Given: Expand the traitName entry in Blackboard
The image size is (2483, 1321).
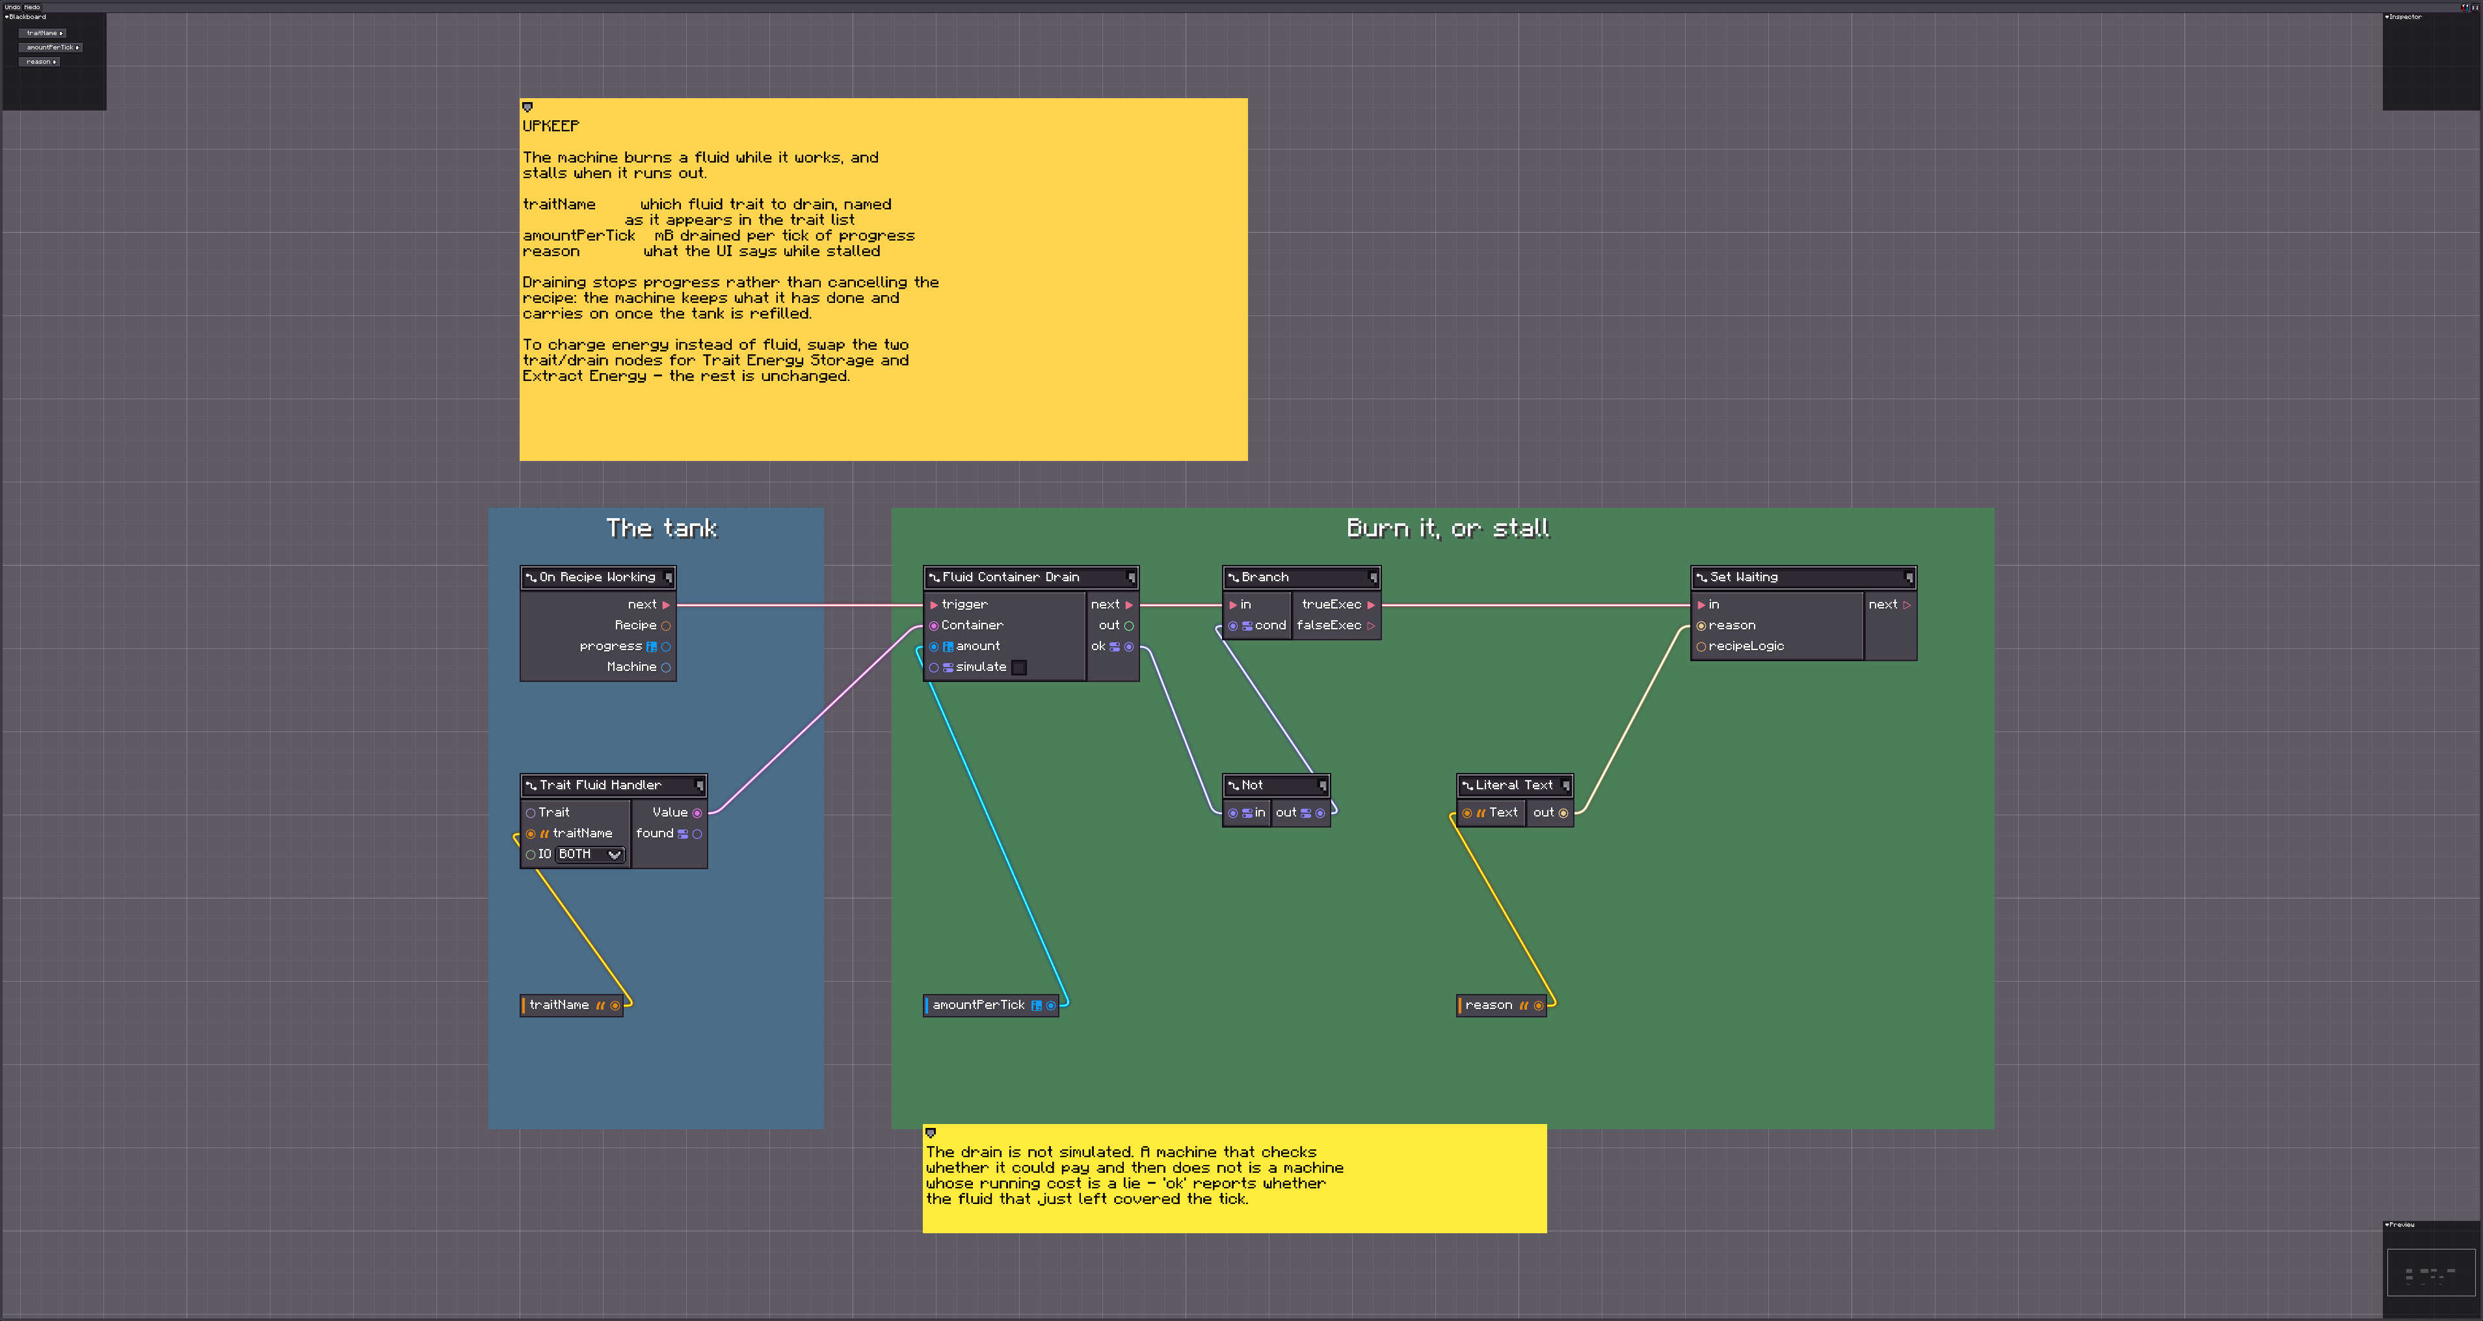Looking at the screenshot, I should click(60, 34).
